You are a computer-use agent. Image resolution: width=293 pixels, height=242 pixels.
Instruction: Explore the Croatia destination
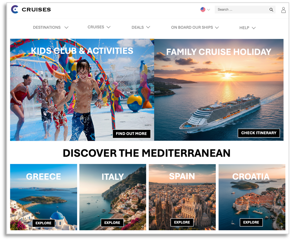(x=251, y=222)
